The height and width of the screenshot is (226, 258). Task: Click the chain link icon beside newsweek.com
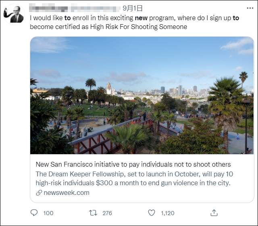pyautogui.click(x=39, y=193)
